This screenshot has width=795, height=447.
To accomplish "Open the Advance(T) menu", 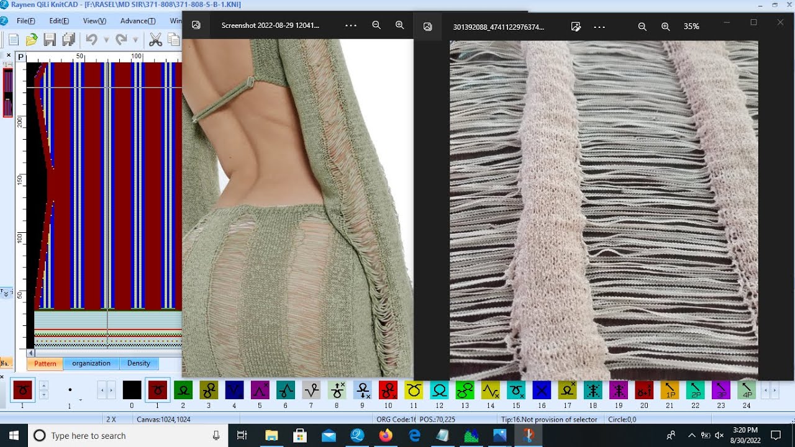I will 138,20.
